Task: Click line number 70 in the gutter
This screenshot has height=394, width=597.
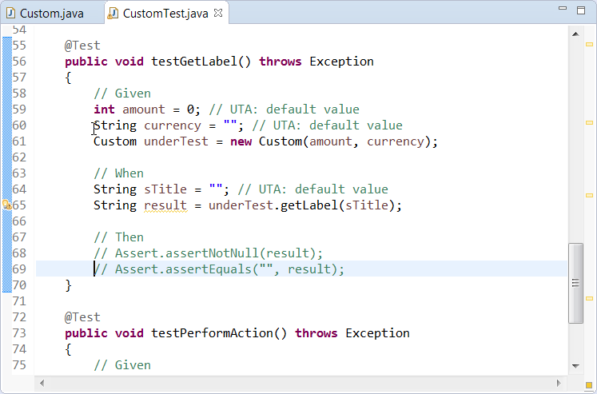Action: 19,285
